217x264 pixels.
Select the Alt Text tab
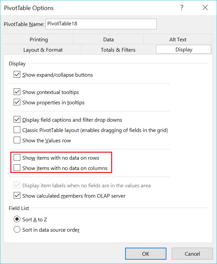178,39
